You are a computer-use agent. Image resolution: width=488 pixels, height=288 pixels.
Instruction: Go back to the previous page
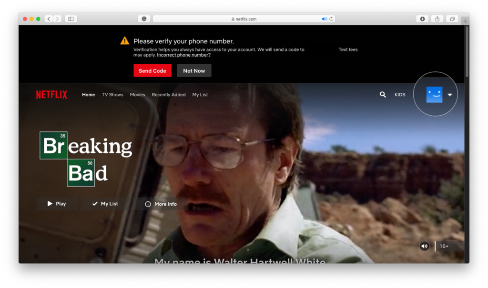tap(49, 19)
